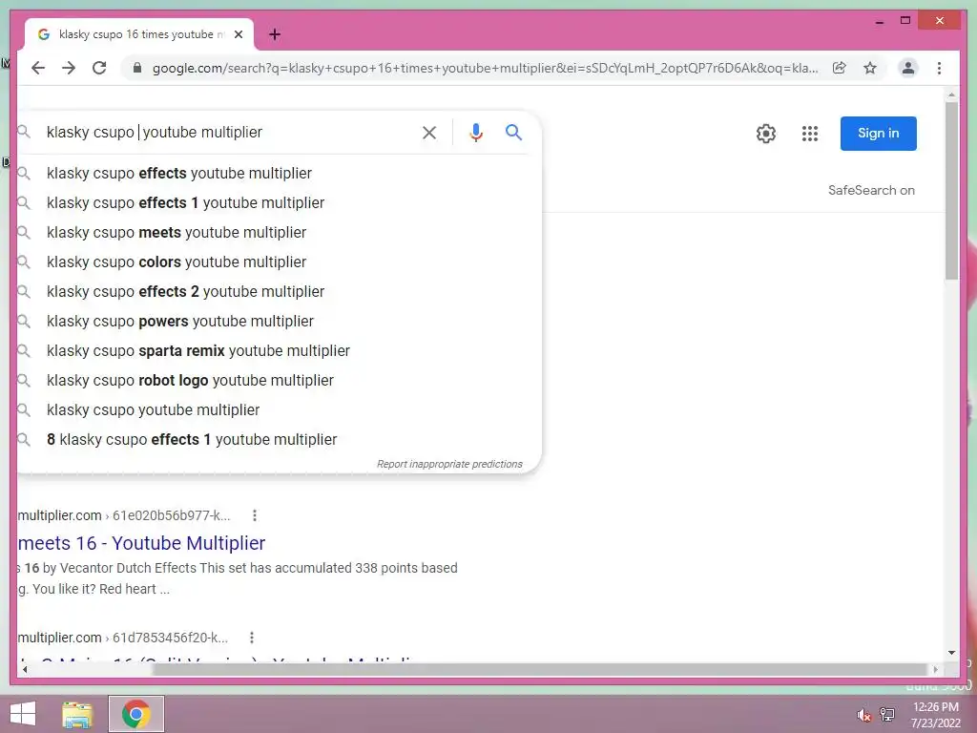Image resolution: width=977 pixels, height=733 pixels.
Task: Click the address bar URL
Action: pyautogui.click(x=485, y=68)
